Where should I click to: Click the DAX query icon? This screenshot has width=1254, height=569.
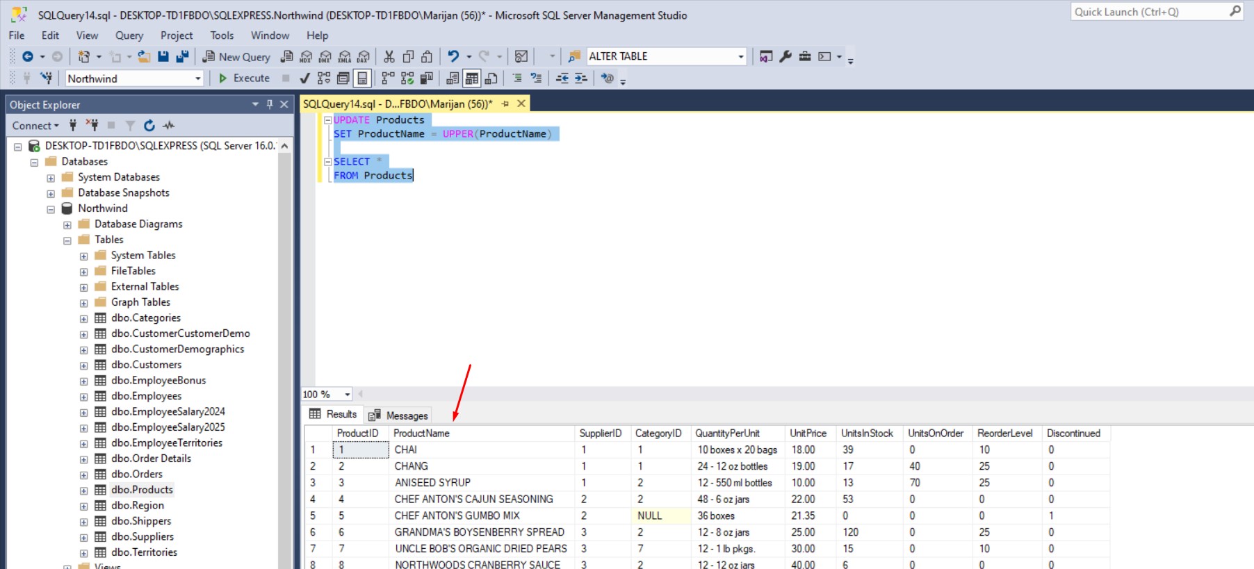point(364,57)
